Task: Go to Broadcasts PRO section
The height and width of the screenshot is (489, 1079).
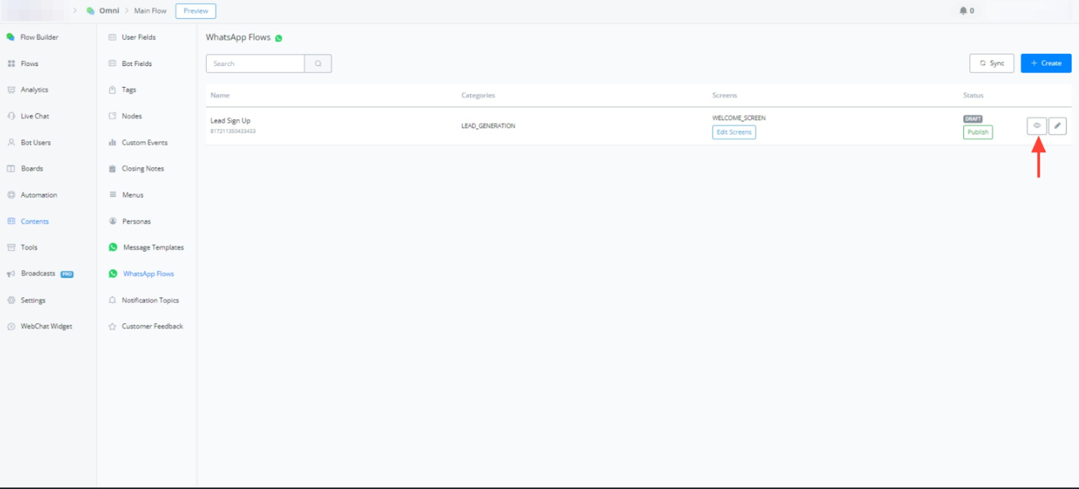Action: 38,274
